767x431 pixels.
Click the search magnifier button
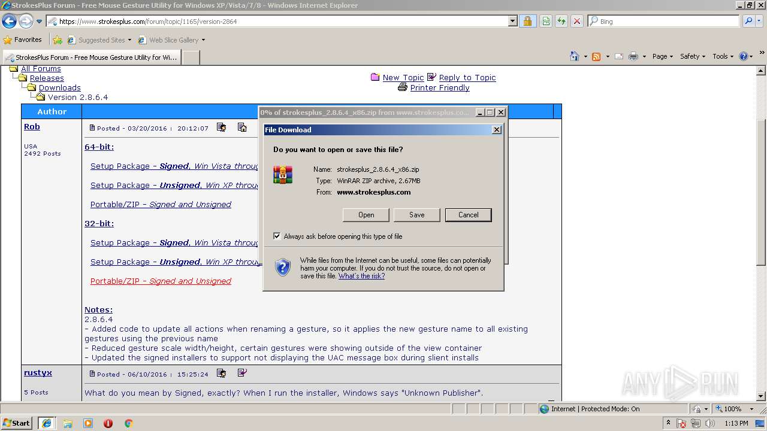[x=748, y=22]
